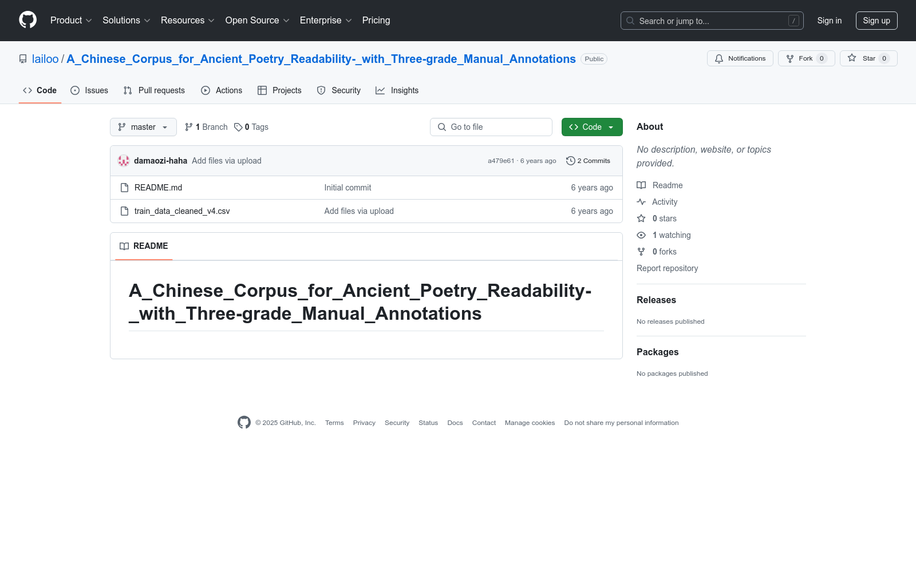Click the README.md file icon

124,188
